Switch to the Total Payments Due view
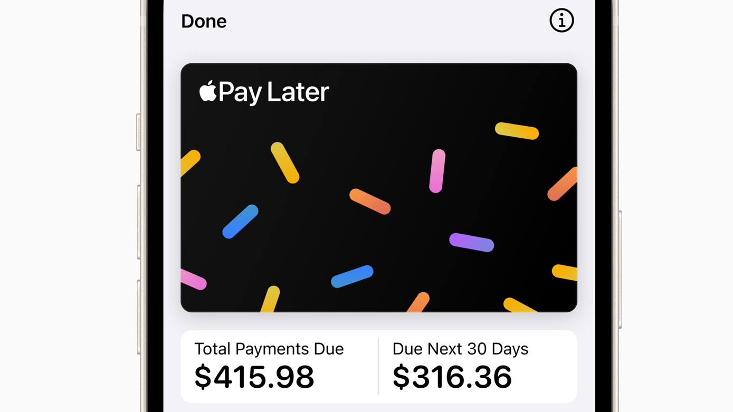The height and width of the screenshot is (412, 733). click(269, 349)
